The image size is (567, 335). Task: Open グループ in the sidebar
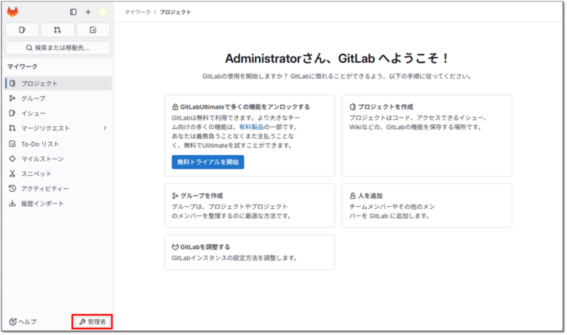tap(58, 98)
